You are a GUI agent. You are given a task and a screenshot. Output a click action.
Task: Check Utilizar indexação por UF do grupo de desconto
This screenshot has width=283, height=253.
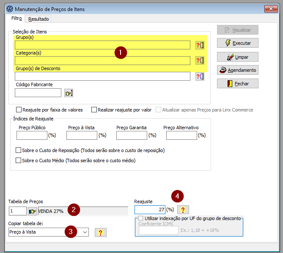click(140, 218)
